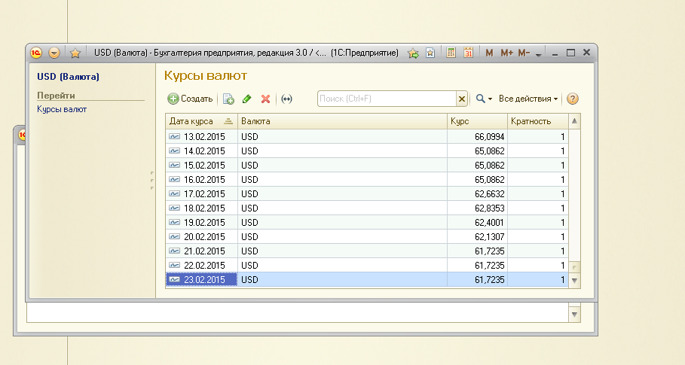The image size is (685, 365).
Task: Click the background window scrollbar down arrow
Action: tap(574, 315)
